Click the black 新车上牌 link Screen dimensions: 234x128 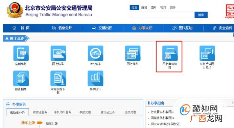coord(52,124)
